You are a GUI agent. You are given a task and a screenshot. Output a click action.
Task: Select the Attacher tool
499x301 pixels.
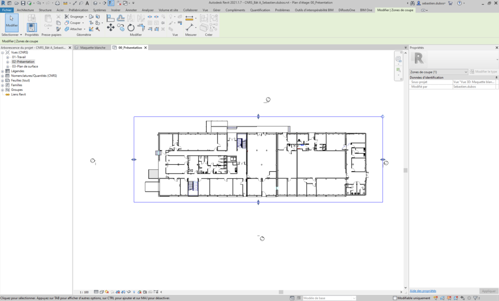coord(73,29)
